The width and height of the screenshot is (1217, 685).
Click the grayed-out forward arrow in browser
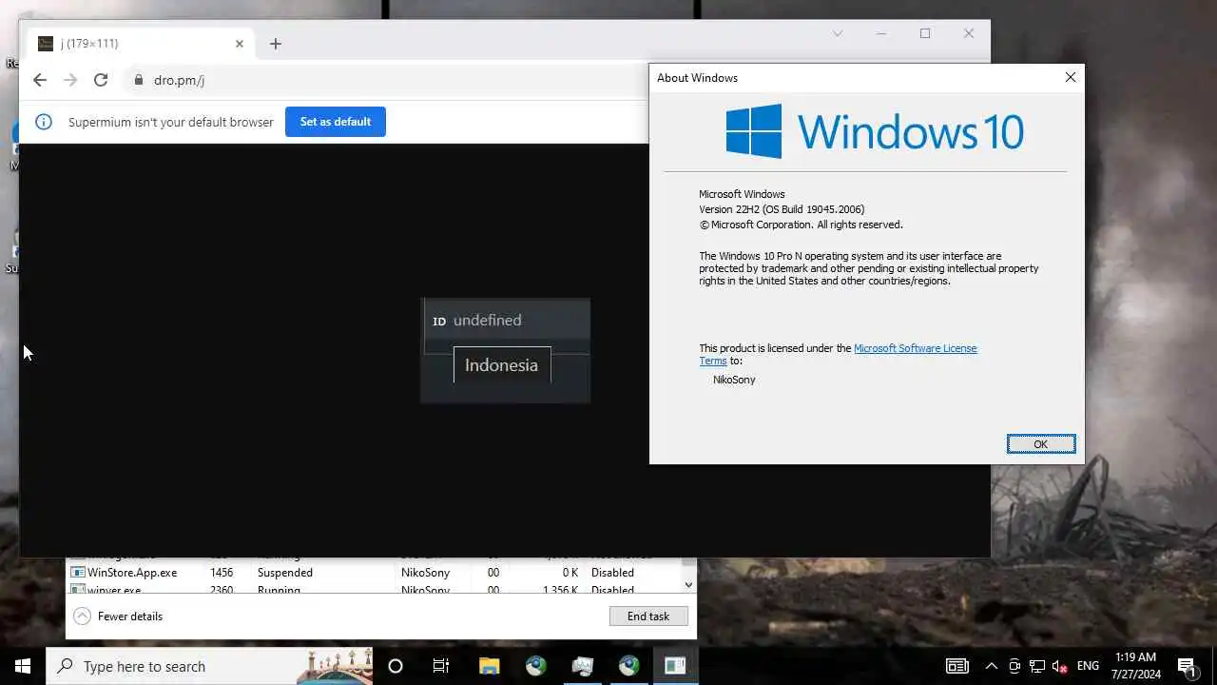pos(70,80)
